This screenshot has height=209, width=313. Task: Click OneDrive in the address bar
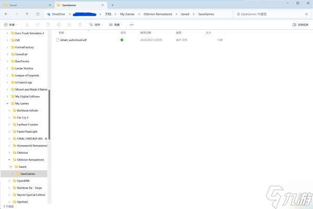pyautogui.click(x=58, y=14)
